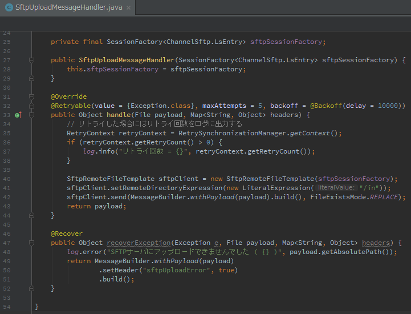Viewport: 411px width, 314px height.
Task: Collapse recoverException method at line 47
Action: click(x=31, y=243)
